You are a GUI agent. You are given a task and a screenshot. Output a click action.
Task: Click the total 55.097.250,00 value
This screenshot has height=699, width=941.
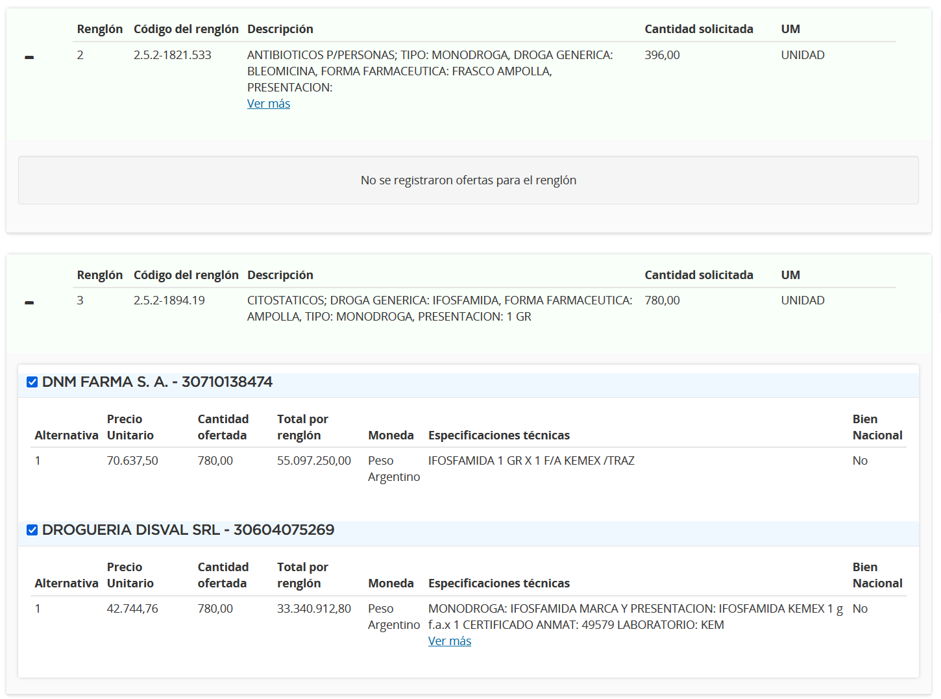(x=314, y=461)
